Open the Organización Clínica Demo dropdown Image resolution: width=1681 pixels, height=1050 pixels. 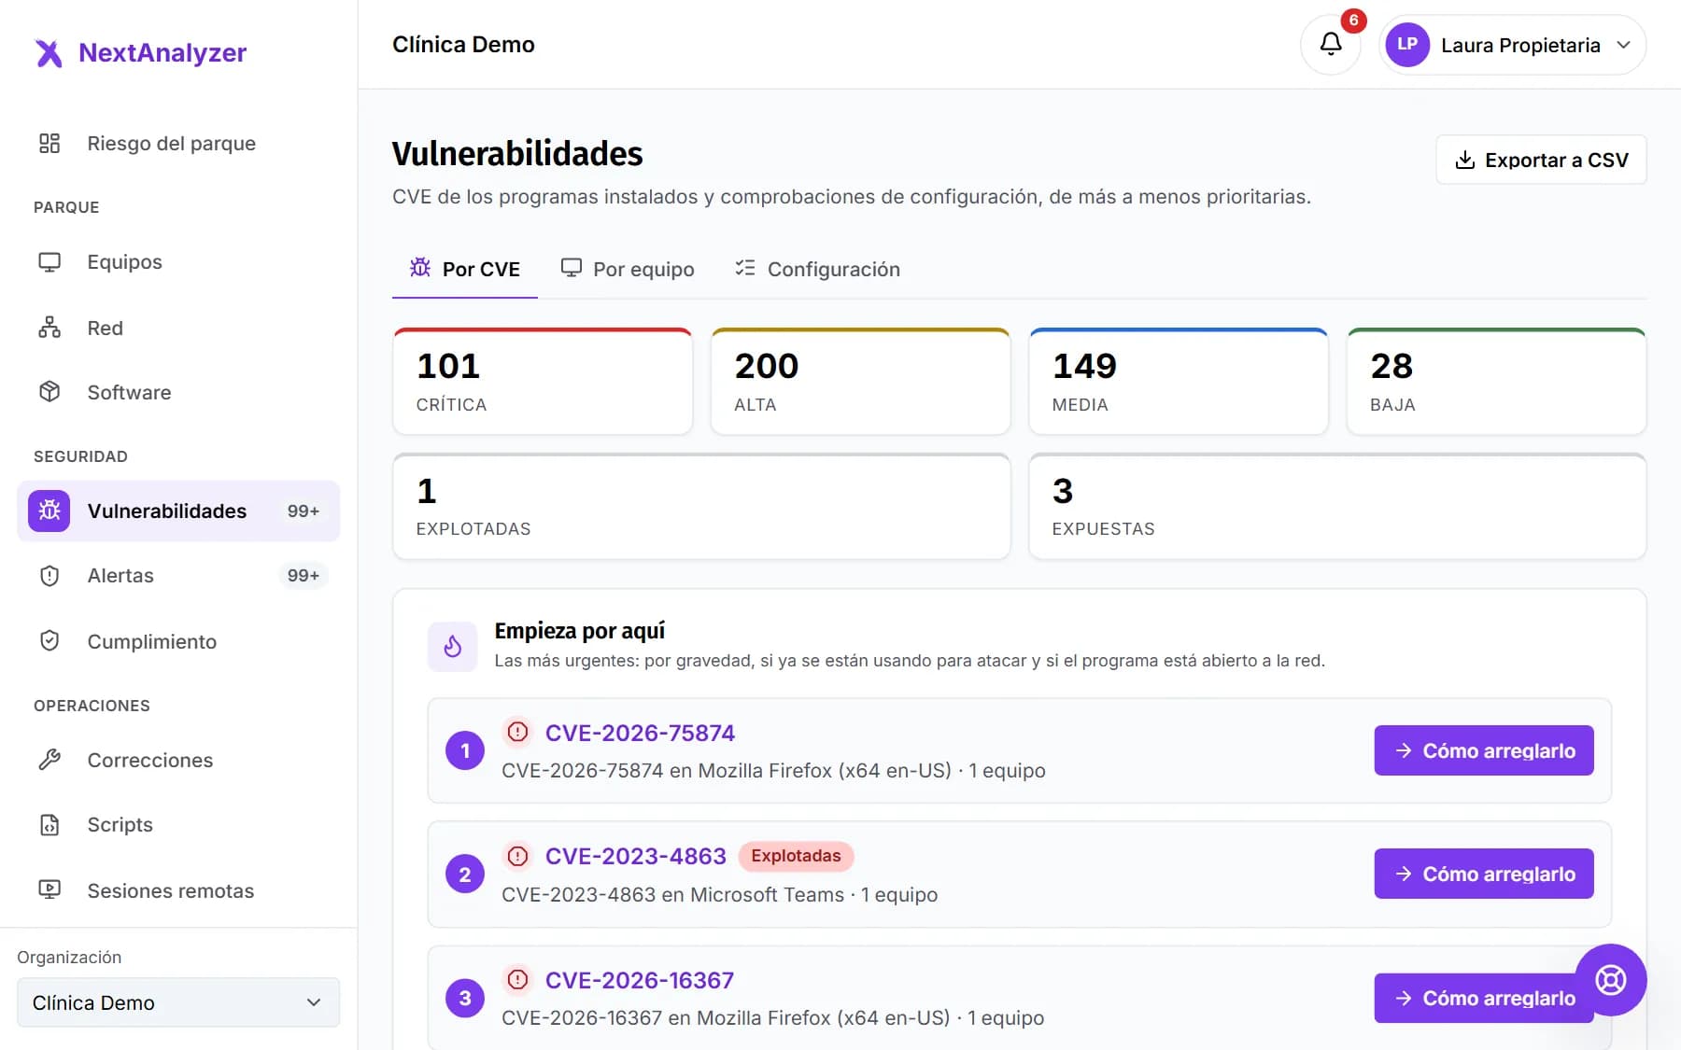pos(178,1002)
